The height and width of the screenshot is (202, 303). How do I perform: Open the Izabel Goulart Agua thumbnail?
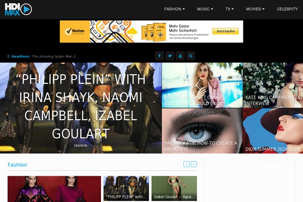coord(174,188)
